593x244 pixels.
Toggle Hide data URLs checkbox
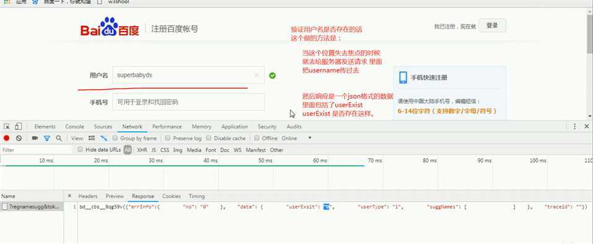point(80,149)
